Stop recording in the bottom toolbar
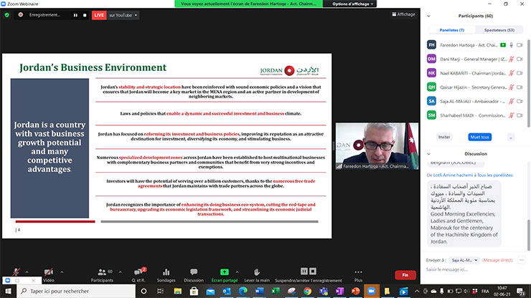 pos(313,271)
